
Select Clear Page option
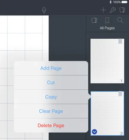(51, 111)
